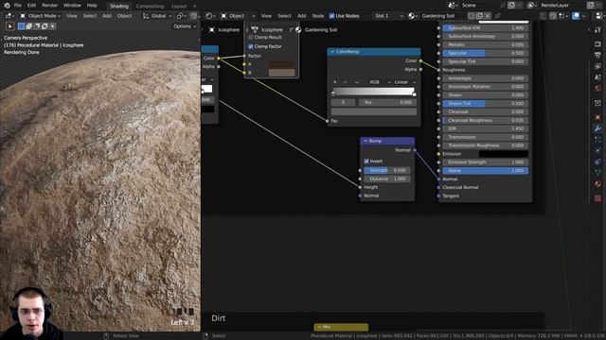Collapse the ColorRamp node header
Screen dimensions: 606x340
tap(332, 51)
